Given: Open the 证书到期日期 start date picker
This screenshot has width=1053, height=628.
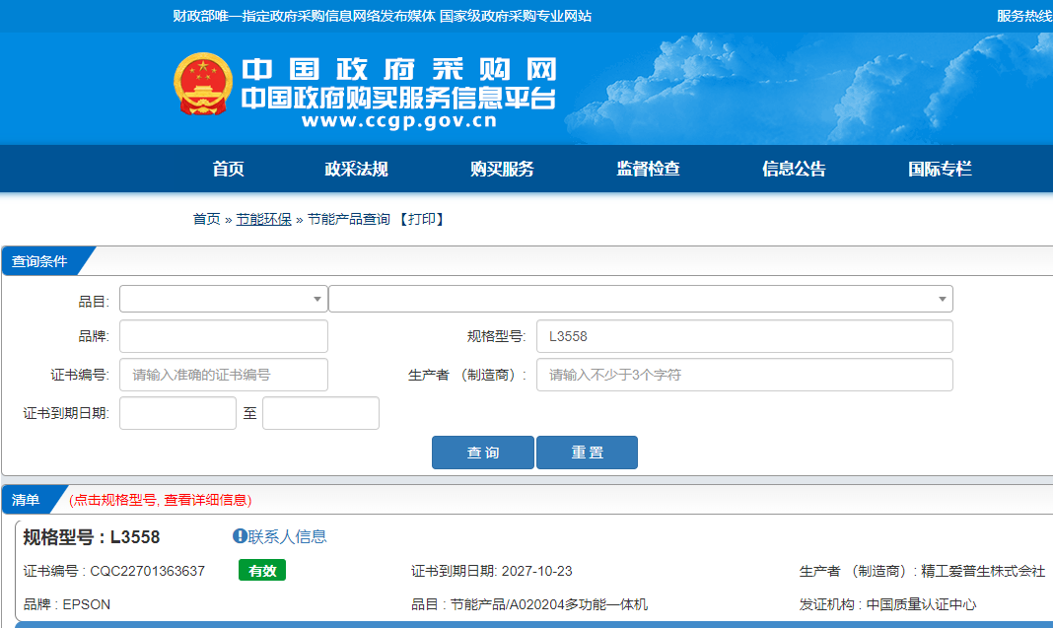Looking at the screenshot, I should coord(177,412).
